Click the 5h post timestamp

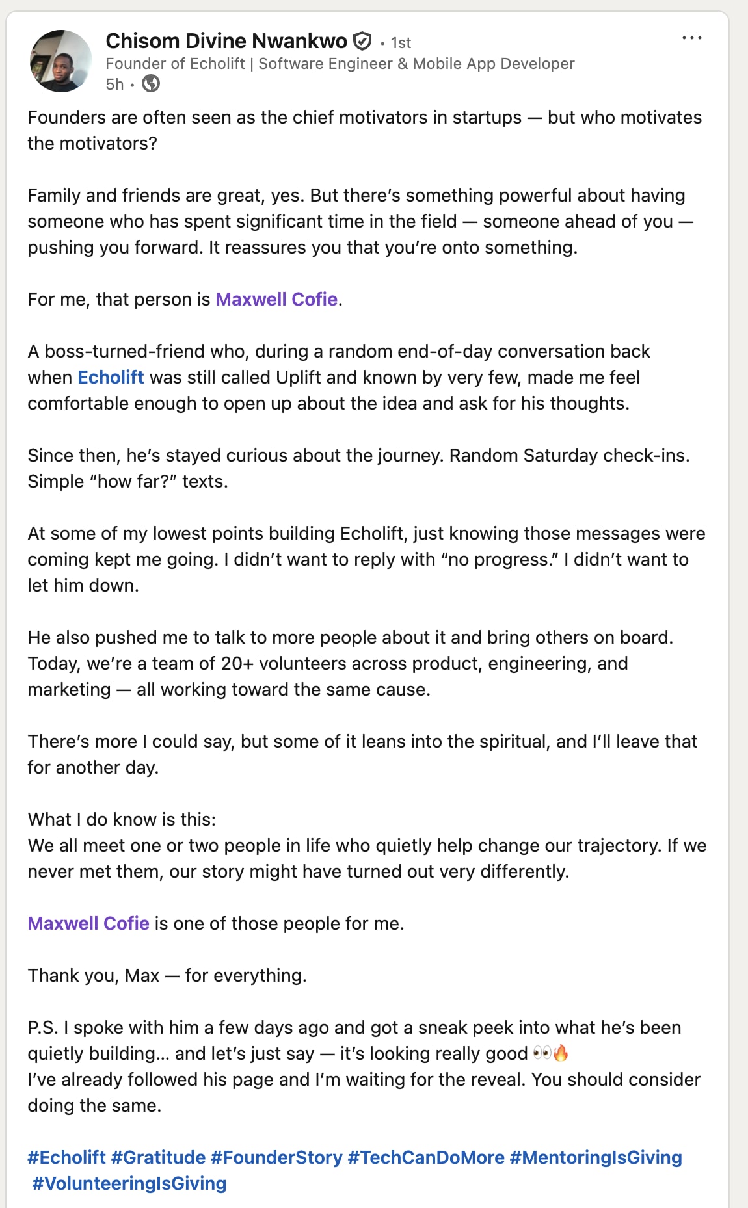pyautogui.click(x=114, y=85)
